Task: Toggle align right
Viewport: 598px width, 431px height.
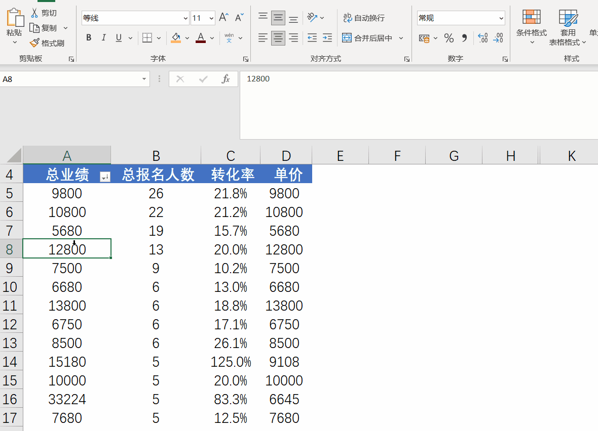Action: click(x=293, y=38)
